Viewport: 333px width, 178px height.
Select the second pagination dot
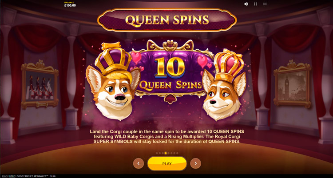(160, 153)
